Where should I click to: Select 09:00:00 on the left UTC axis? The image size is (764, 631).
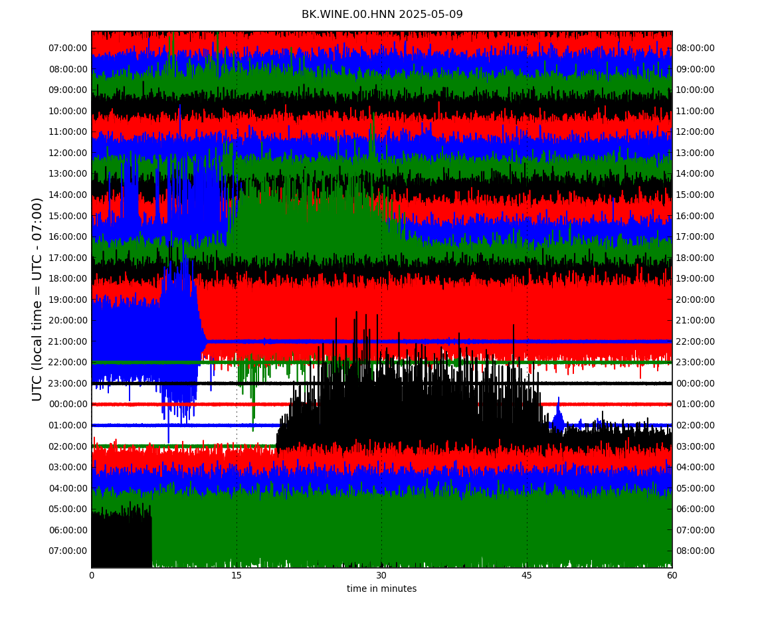(68, 90)
